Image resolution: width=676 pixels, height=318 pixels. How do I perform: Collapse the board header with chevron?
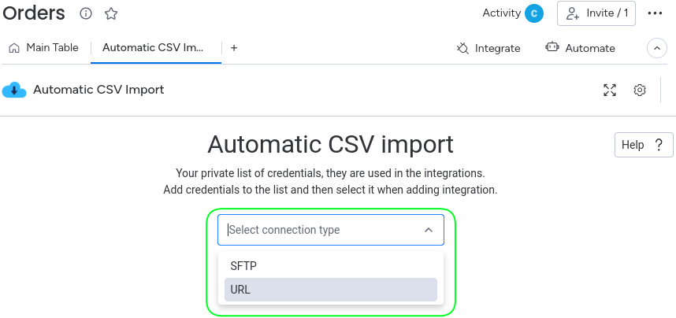pos(657,48)
